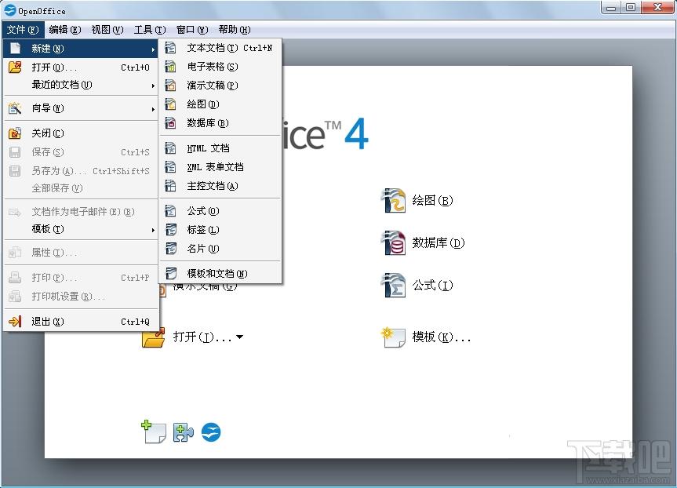The width and height of the screenshot is (677, 488).
Task: Choose 退出(X) Ctrl+Q in File menu
Action: click(x=81, y=322)
